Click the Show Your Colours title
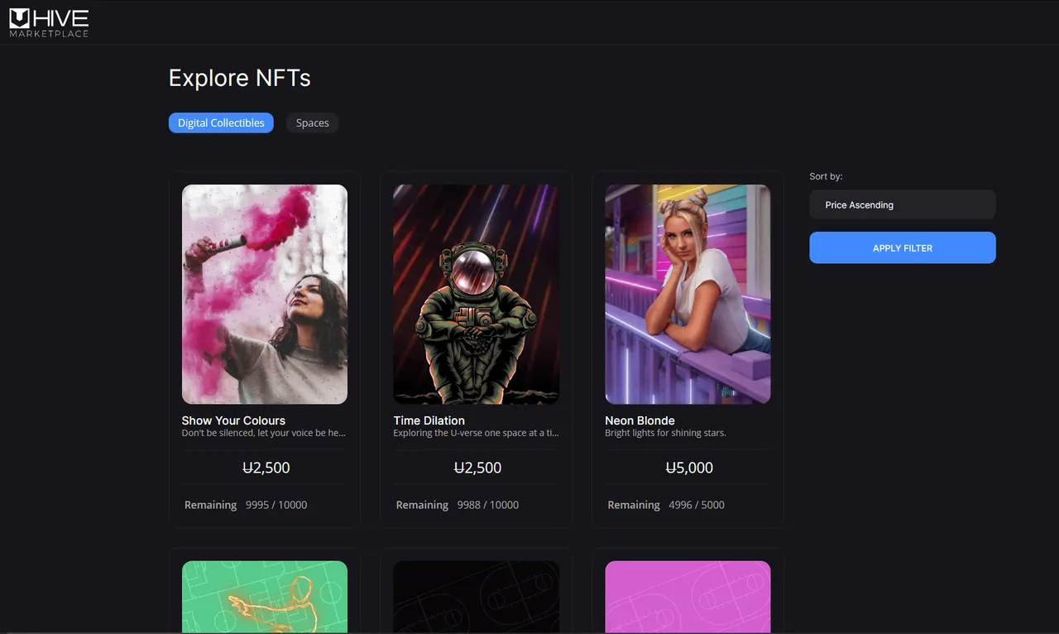The width and height of the screenshot is (1059, 634). tap(233, 420)
